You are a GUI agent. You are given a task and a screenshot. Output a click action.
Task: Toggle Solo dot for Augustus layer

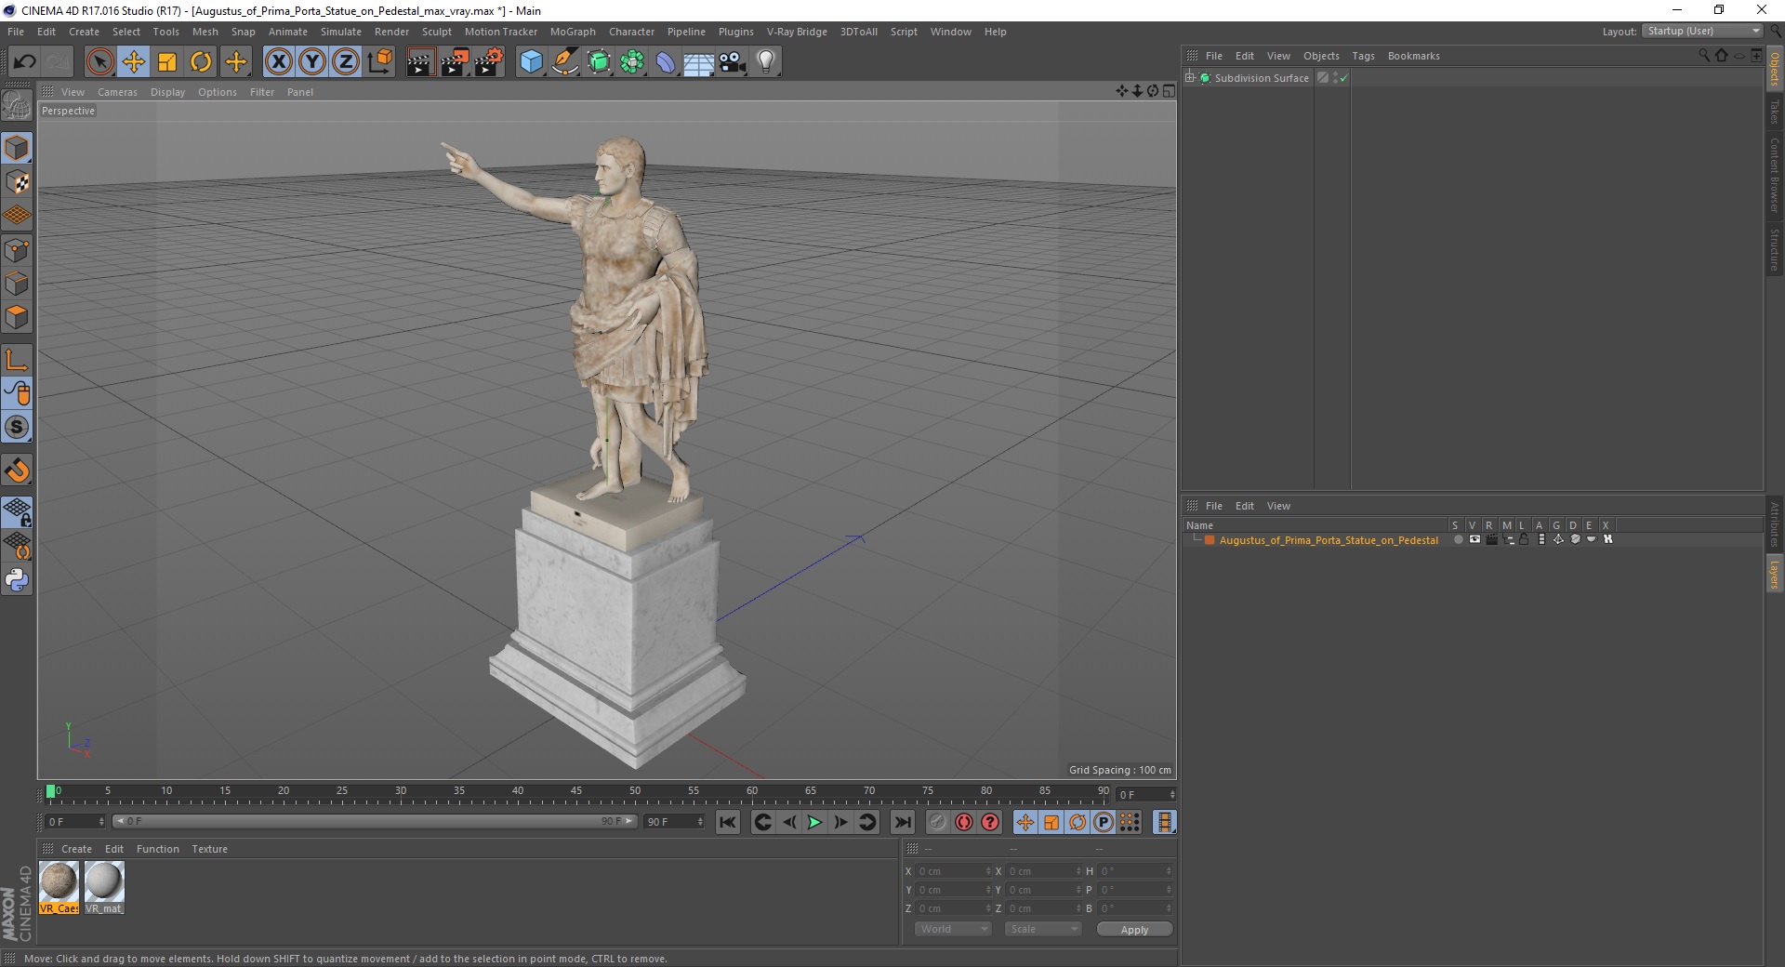tap(1458, 539)
